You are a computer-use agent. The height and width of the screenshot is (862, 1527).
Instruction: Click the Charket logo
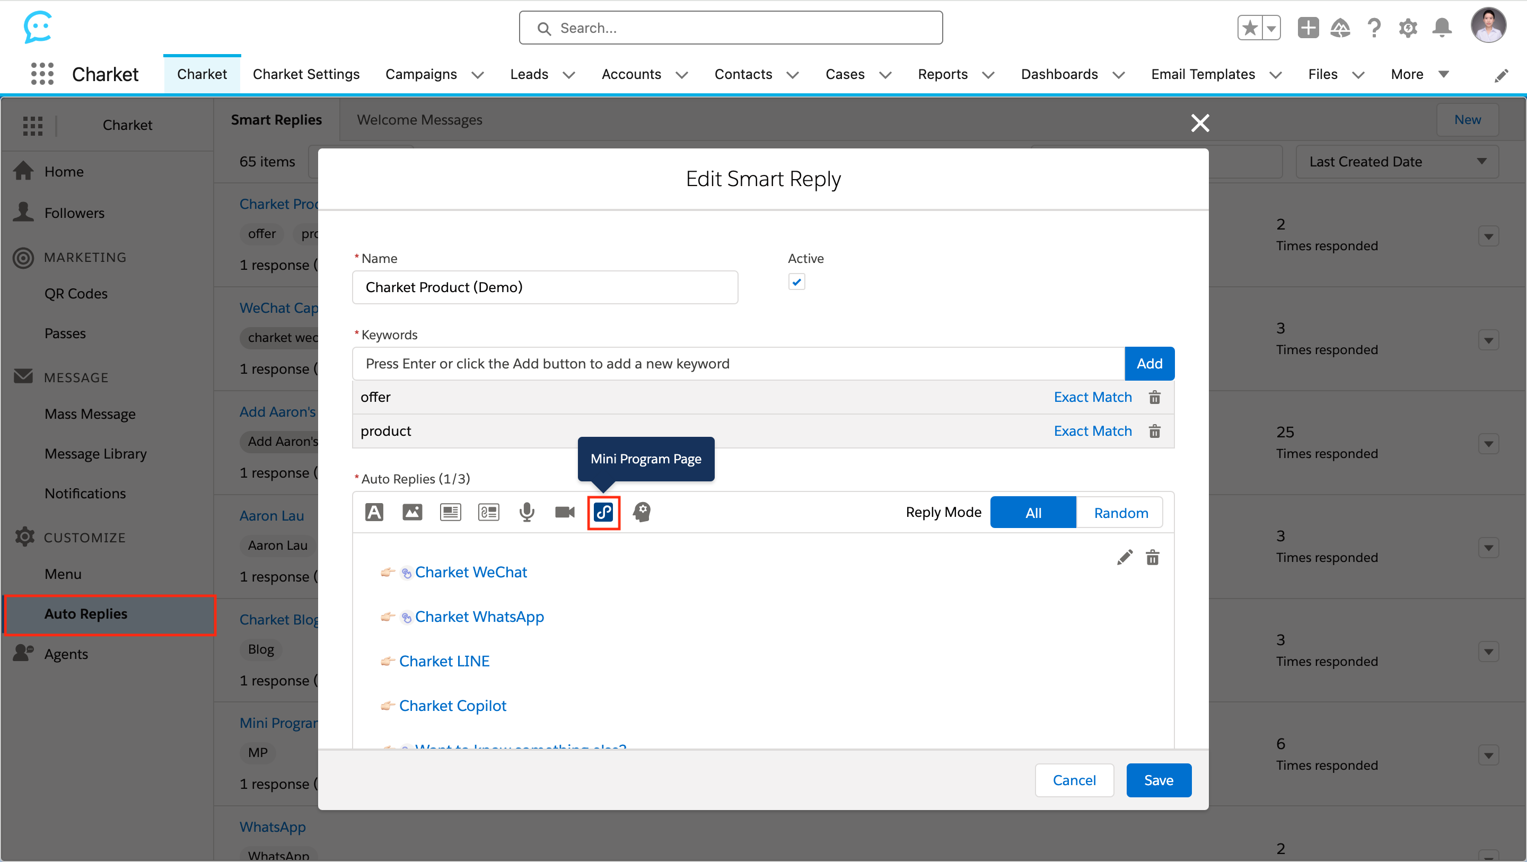coord(38,27)
